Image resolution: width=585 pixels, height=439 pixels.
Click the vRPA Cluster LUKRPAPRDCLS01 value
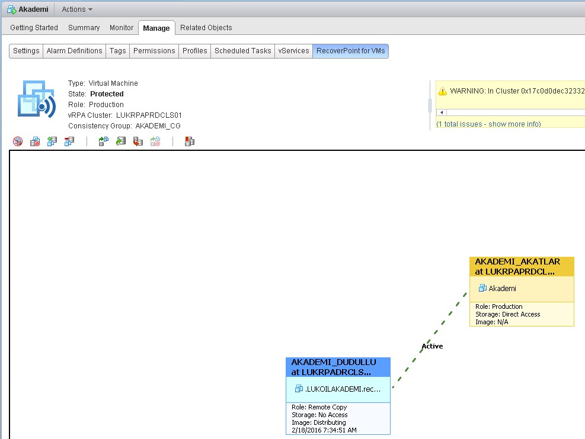tap(149, 115)
